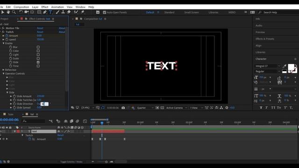Click the white fill color swatch
This screenshot has height=168, width=299.
pos(291,67)
